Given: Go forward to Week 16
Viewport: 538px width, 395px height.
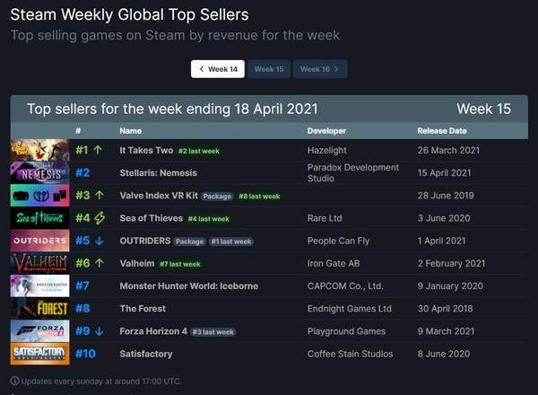Looking at the screenshot, I should pyautogui.click(x=319, y=69).
